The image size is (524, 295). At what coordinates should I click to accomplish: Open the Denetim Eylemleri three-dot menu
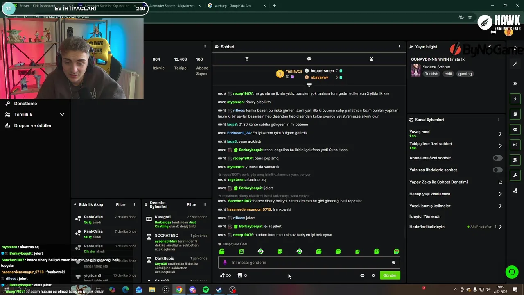pyautogui.click(x=205, y=204)
